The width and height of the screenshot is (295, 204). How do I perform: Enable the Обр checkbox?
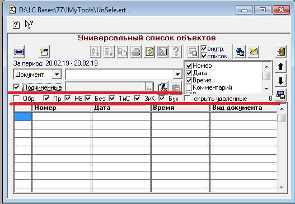[16, 98]
